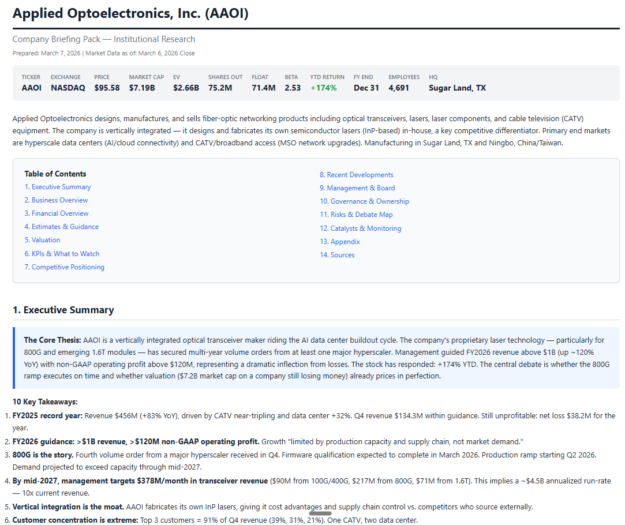
Task: Open the Appendix contents link
Action: [x=339, y=242]
